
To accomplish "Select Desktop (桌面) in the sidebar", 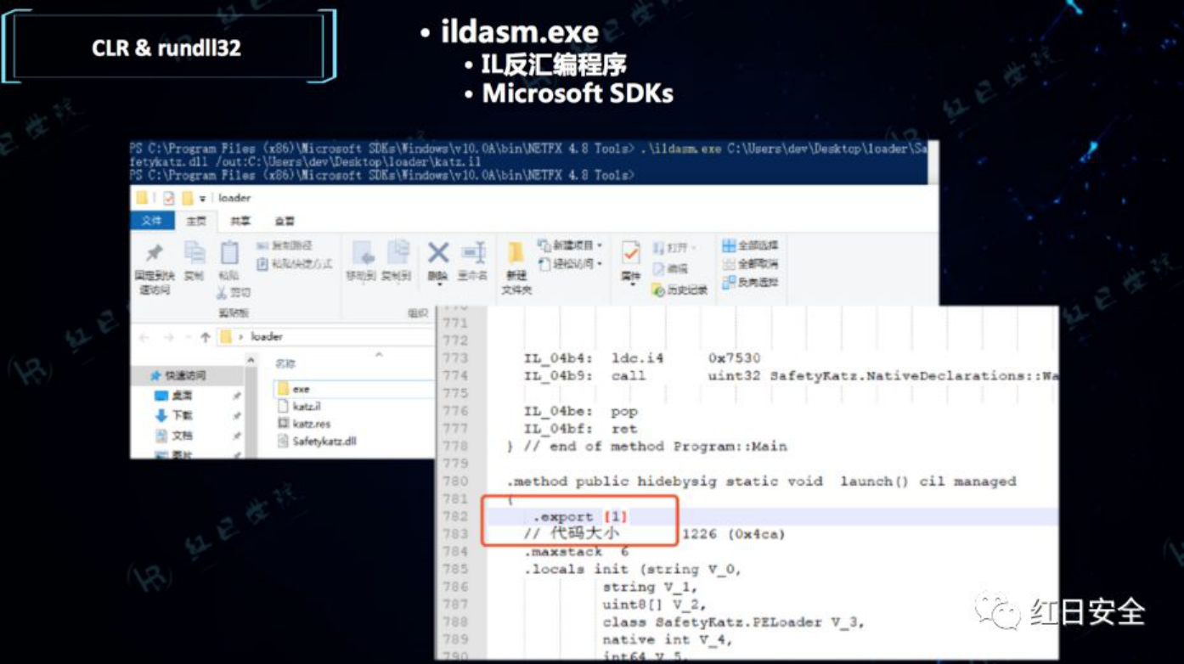I will coord(174,396).
